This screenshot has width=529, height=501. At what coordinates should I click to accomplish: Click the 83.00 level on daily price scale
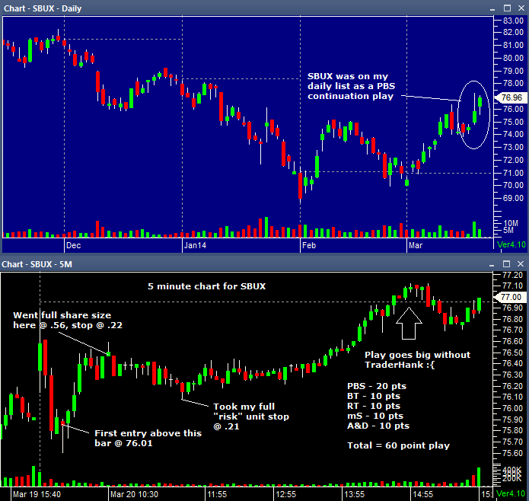click(513, 21)
